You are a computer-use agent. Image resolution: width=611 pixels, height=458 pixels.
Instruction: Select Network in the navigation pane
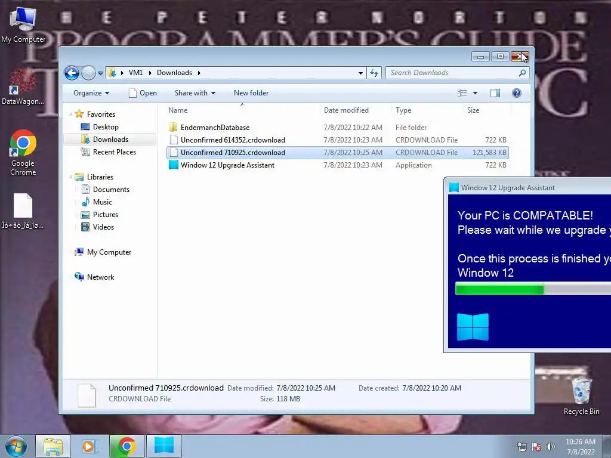[100, 277]
